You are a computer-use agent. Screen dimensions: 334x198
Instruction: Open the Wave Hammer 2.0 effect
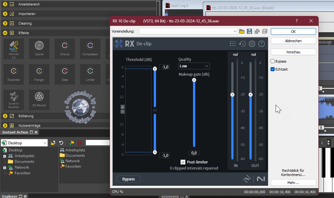[14, 49]
